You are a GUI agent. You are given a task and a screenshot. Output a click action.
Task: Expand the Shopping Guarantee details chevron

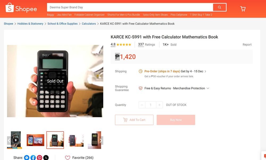tap(208, 88)
